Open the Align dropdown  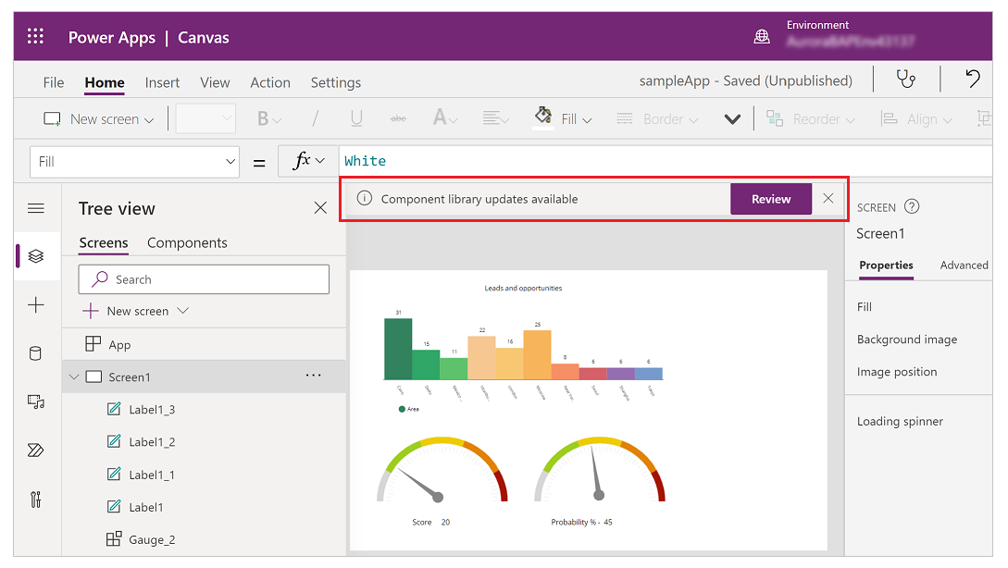coord(917,119)
